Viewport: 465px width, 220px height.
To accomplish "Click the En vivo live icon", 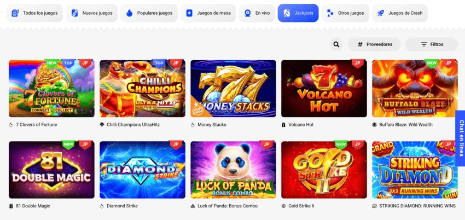I will coord(248,13).
